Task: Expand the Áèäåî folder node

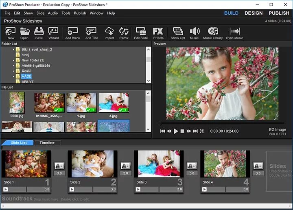Action: click(x=13, y=71)
